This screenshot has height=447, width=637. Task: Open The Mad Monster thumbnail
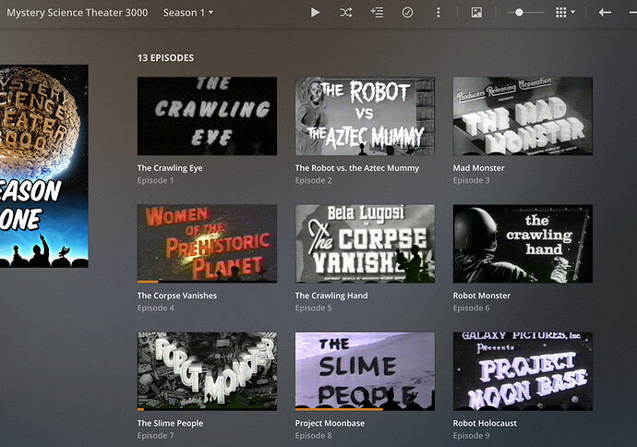click(x=523, y=116)
